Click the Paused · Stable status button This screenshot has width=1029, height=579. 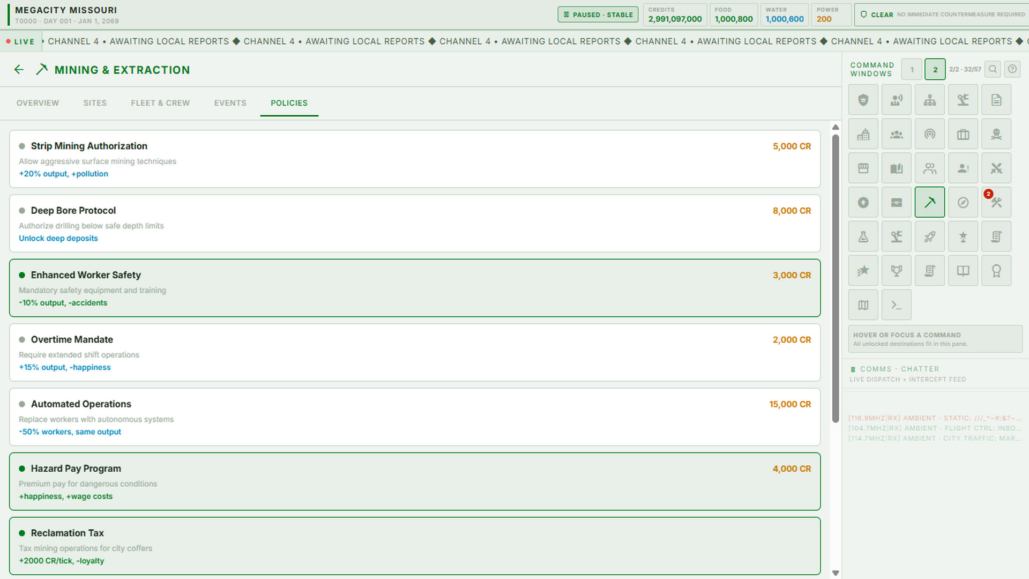(x=598, y=14)
